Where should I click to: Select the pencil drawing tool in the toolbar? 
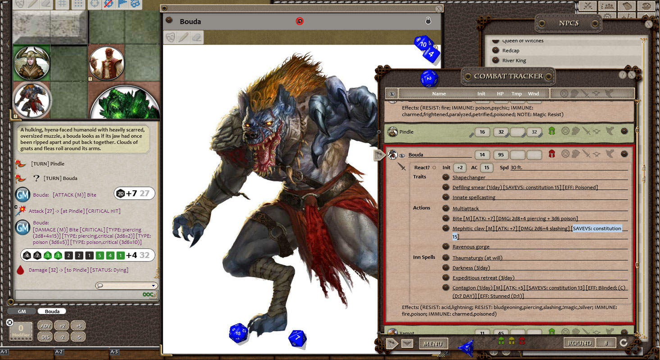click(32, 4)
